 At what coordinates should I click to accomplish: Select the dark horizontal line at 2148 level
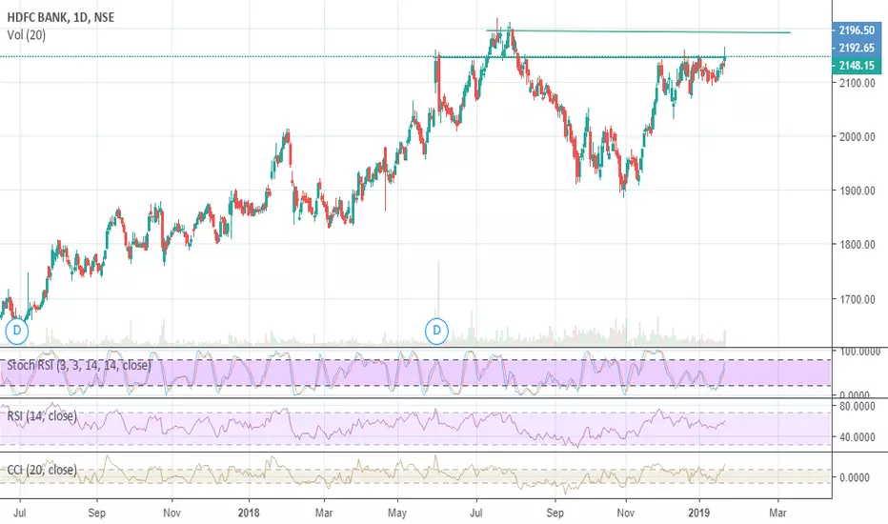[x=580, y=57]
